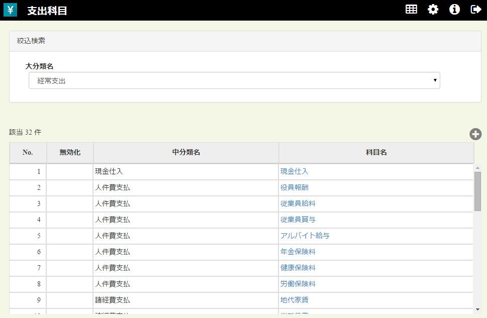Click the table scrollbar down arrow
The height and width of the screenshot is (318, 487).
point(477,309)
